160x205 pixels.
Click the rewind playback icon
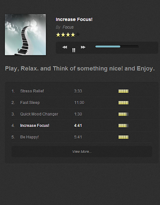(x=65, y=47)
